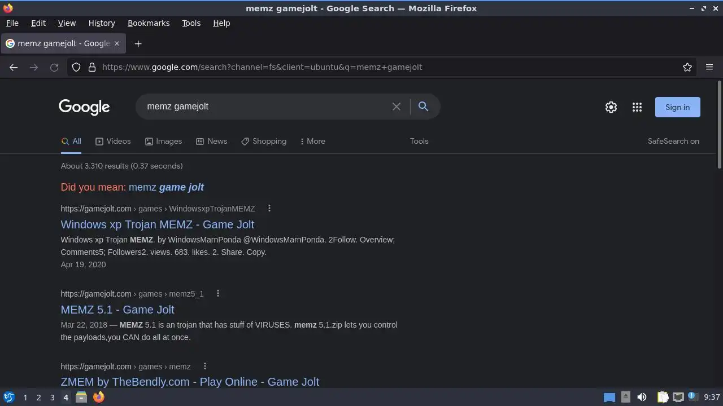Image resolution: width=723 pixels, height=406 pixels.
Task: Expand the More search filters
Action: coord(312,142)
